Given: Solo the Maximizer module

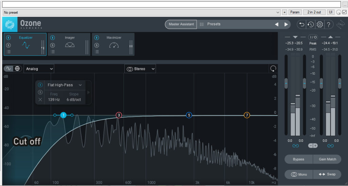Looking at the screenshot, I should pos(97,45).
